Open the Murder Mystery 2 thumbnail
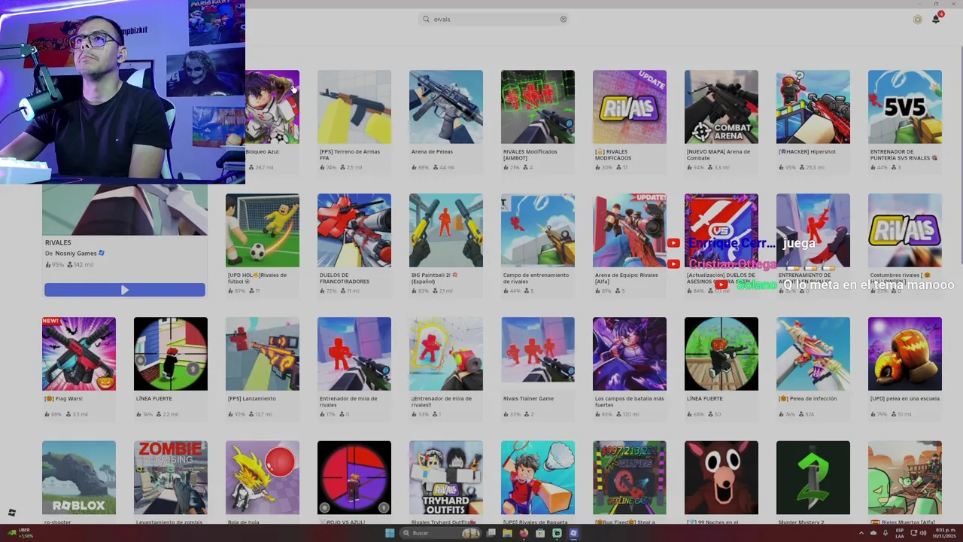 813,477
